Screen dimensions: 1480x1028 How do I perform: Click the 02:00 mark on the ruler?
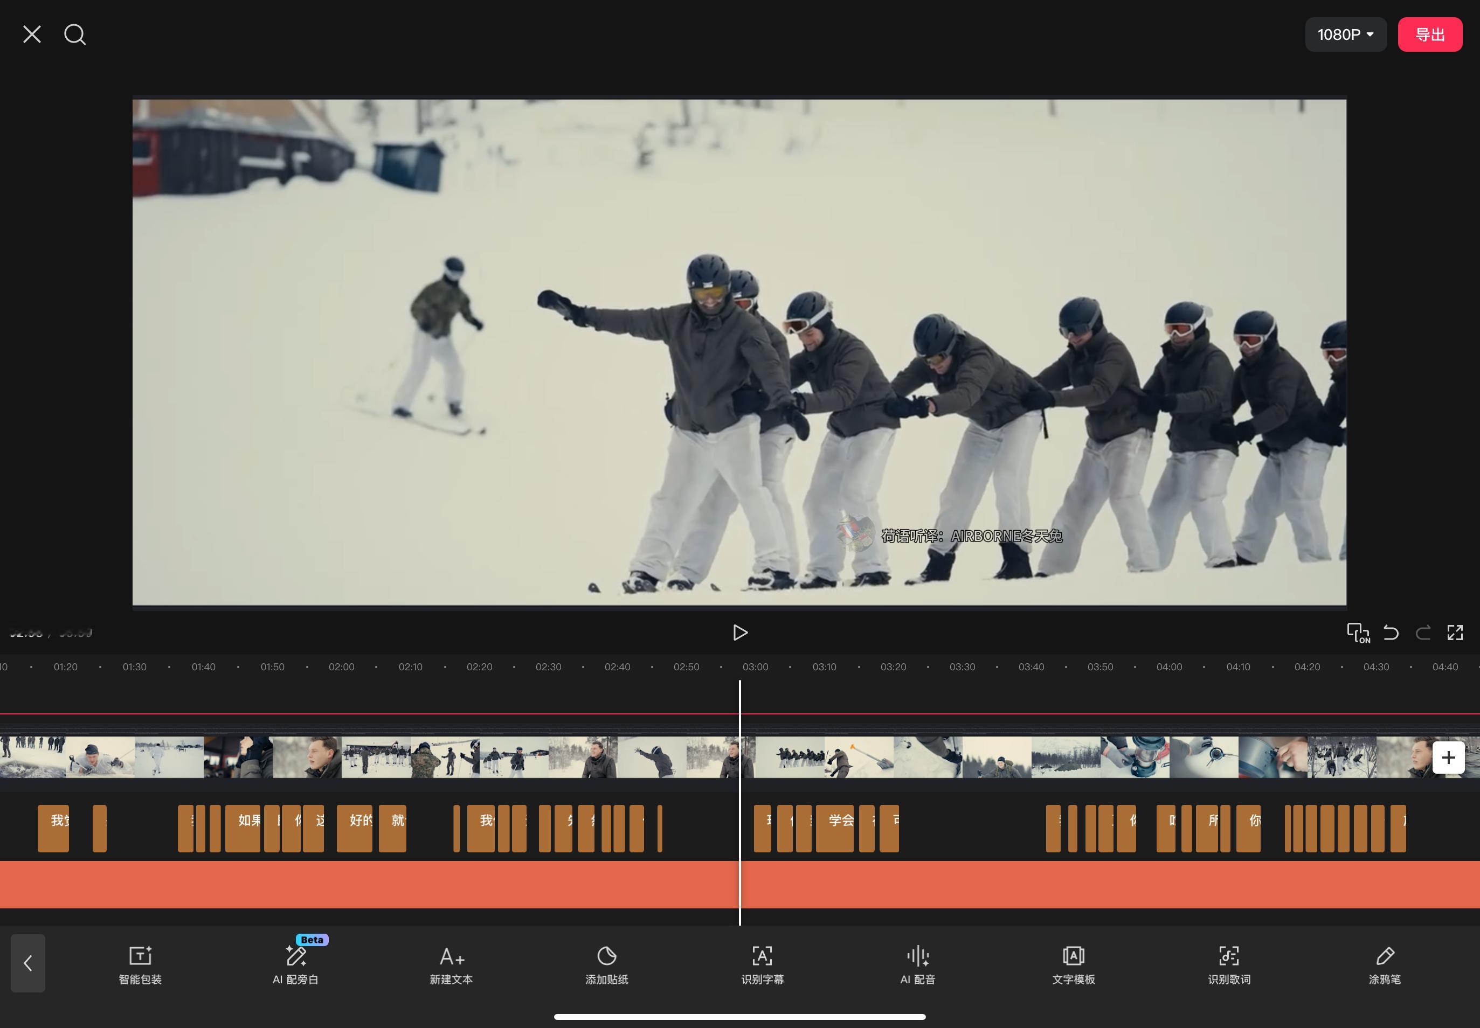click(342, 666)
